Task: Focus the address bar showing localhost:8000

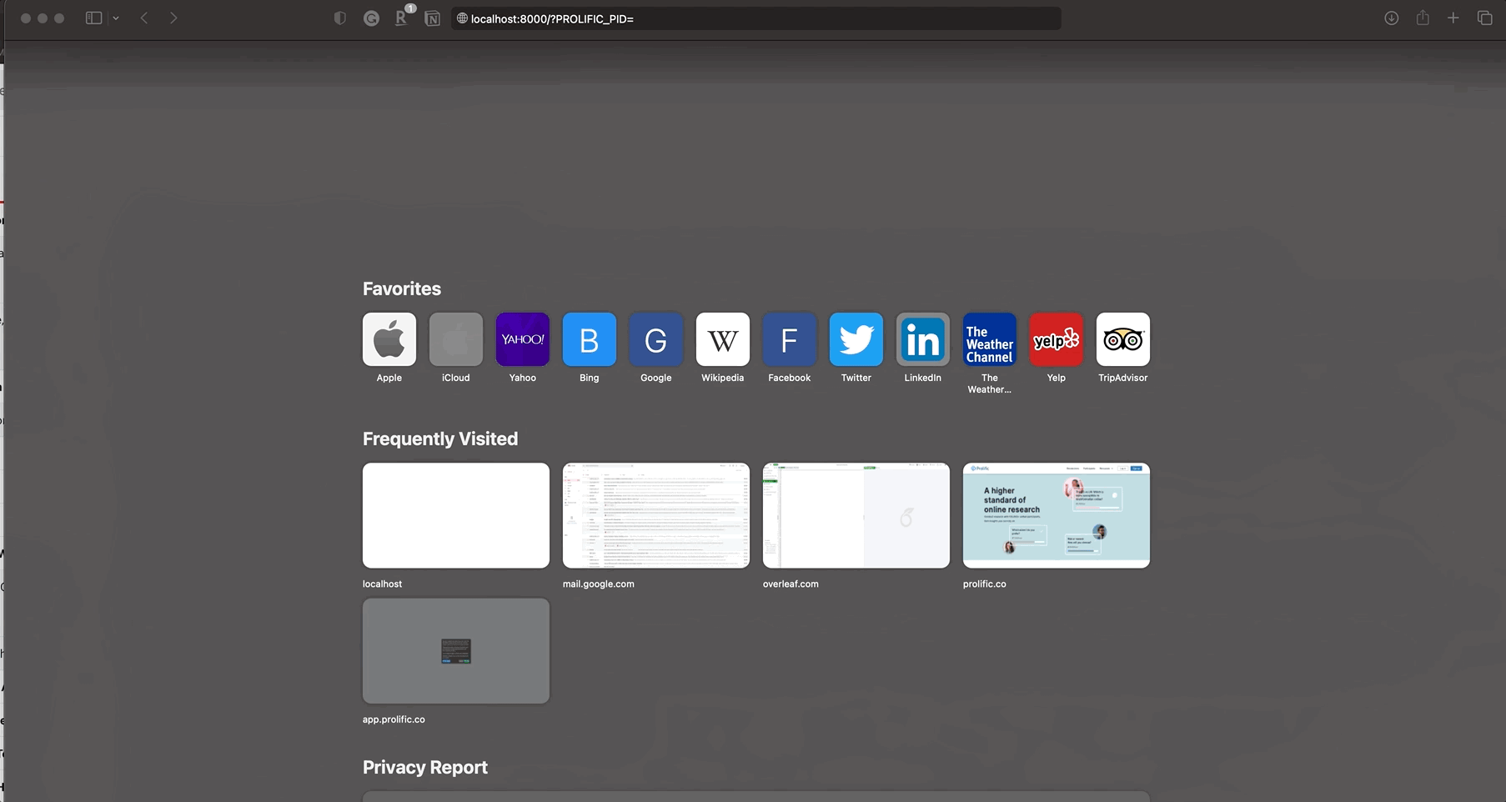Action: [x=756, y=18]
